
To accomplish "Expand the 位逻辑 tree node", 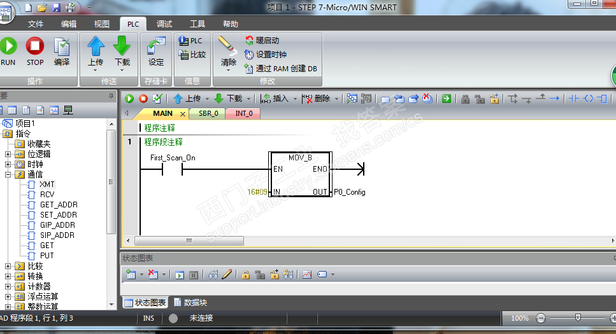I will click(x=8, y=154).
